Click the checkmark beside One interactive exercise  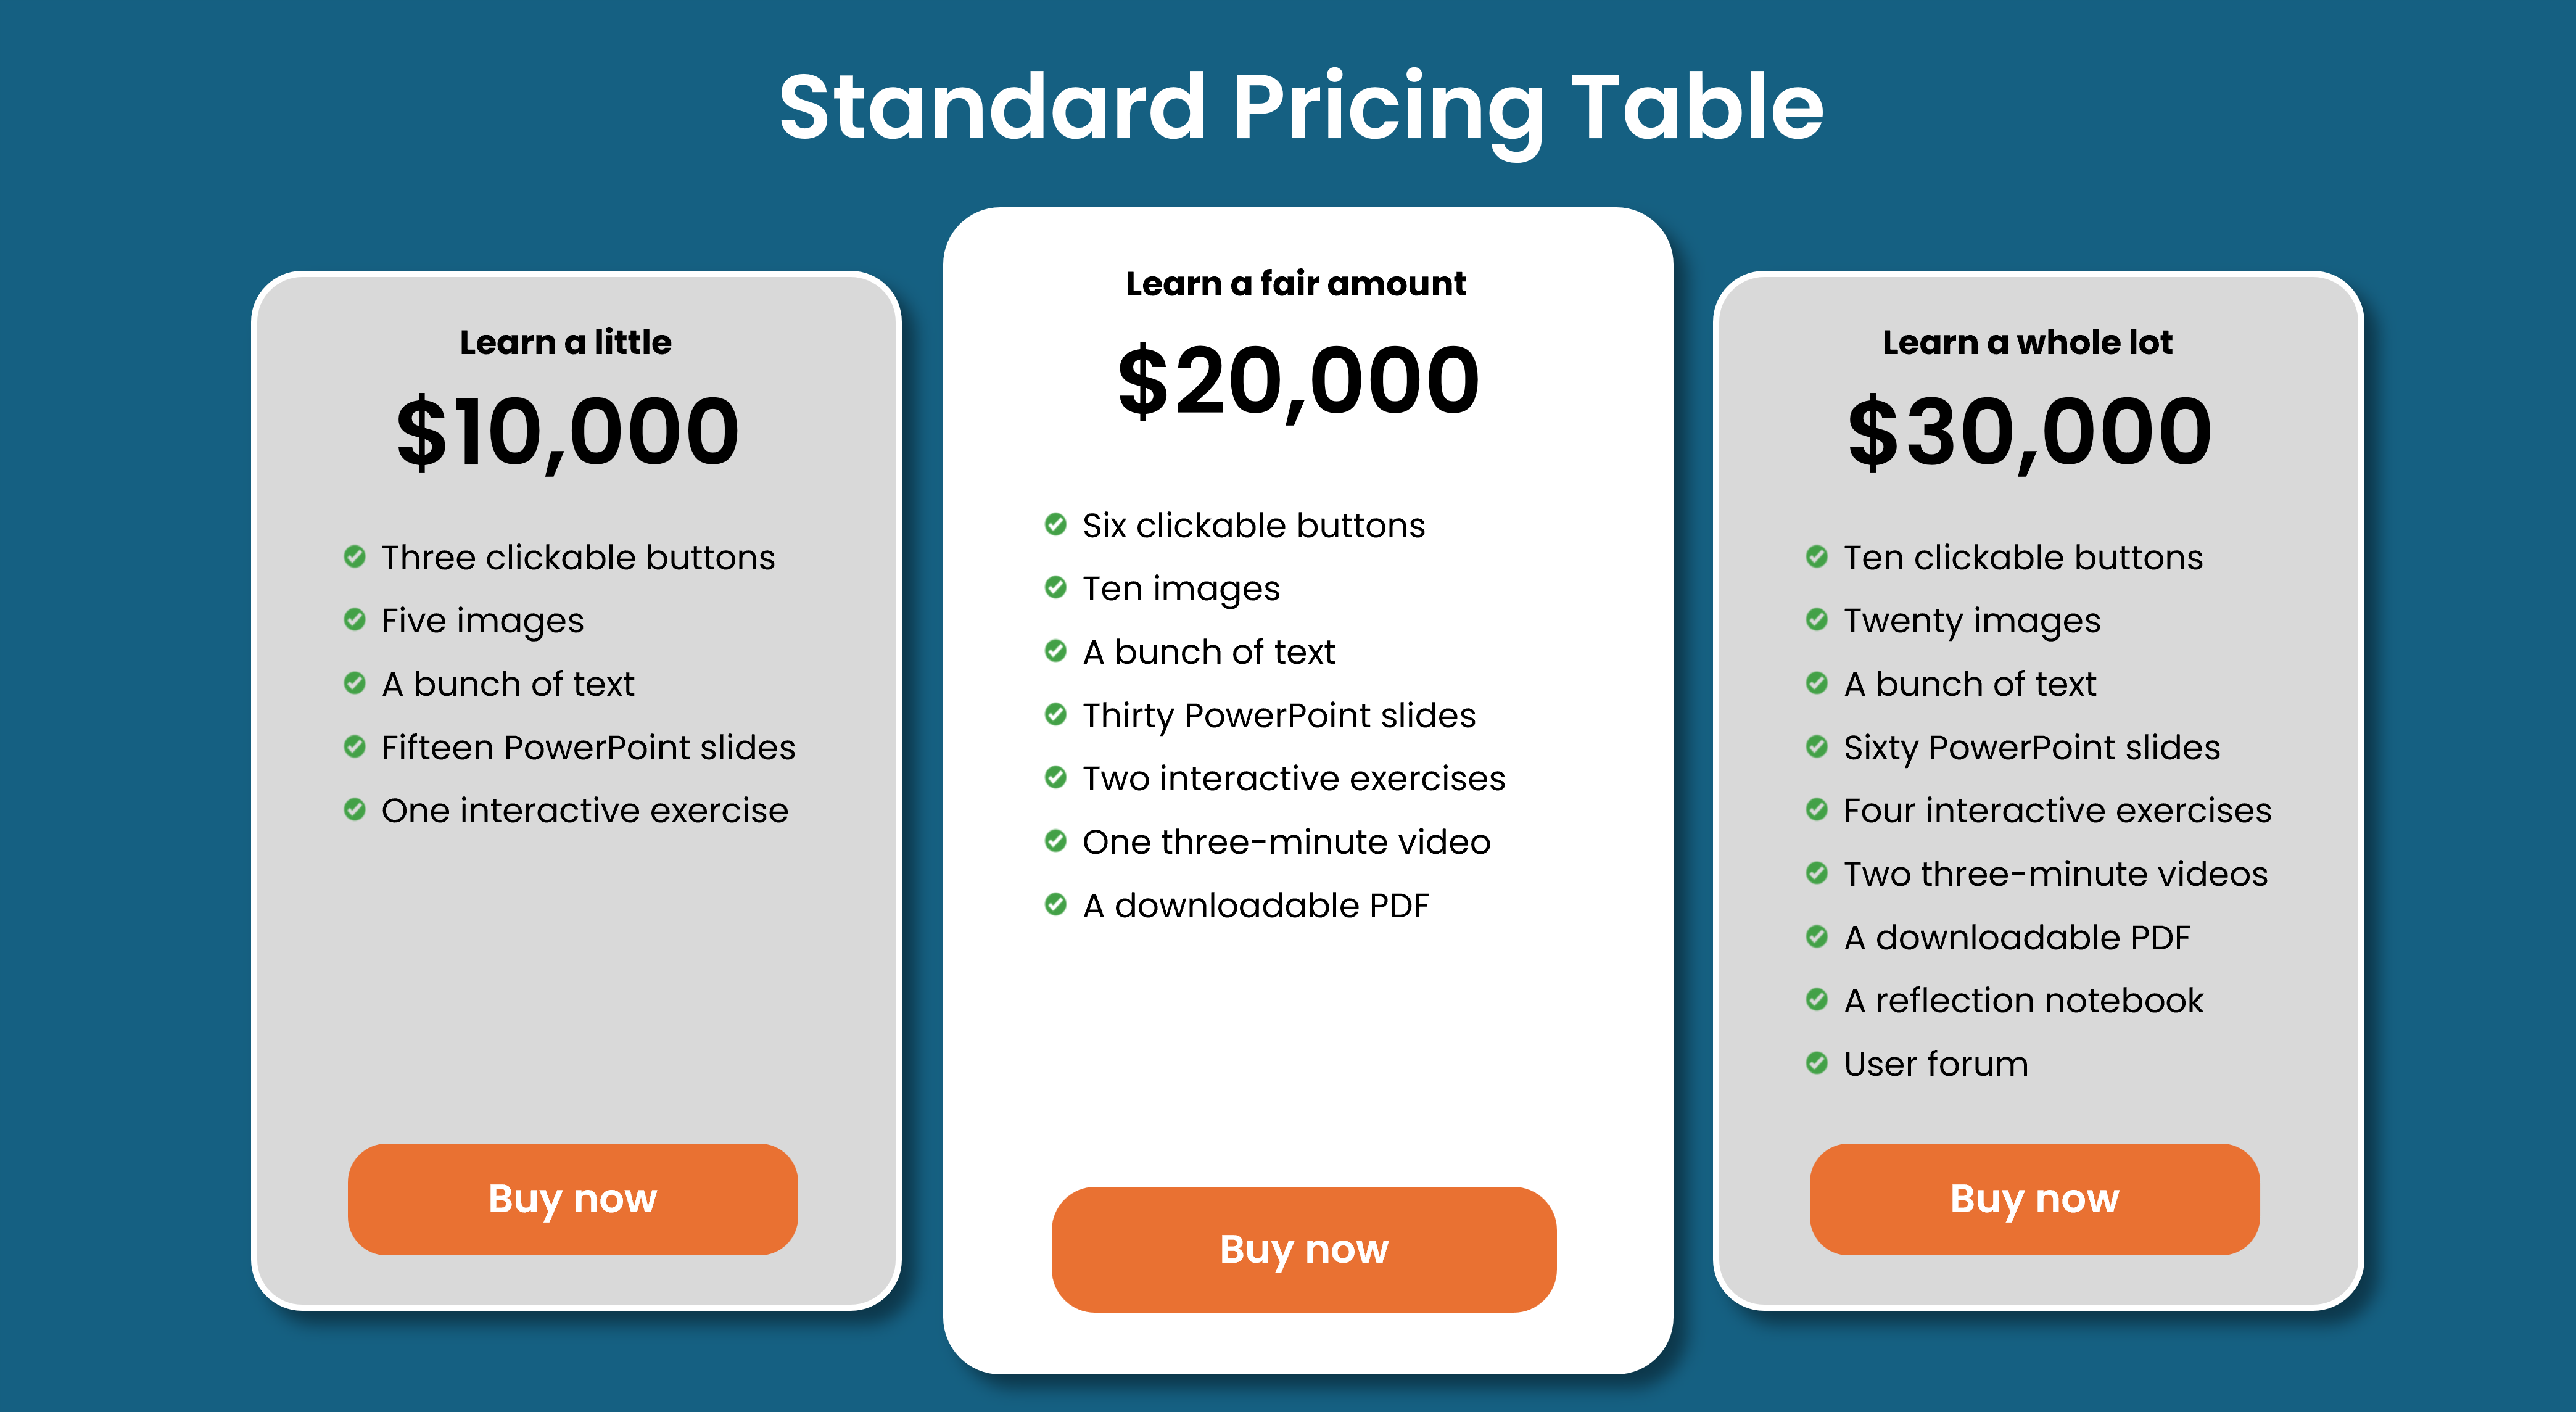(x=356, y=811)
